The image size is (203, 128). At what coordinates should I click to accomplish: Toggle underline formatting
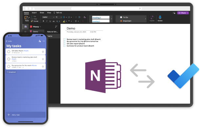coord(50,21)
